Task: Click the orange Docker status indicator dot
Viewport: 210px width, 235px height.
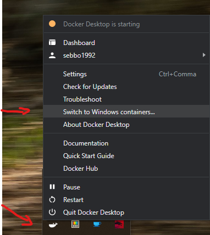Action: (x=52, y=24)
